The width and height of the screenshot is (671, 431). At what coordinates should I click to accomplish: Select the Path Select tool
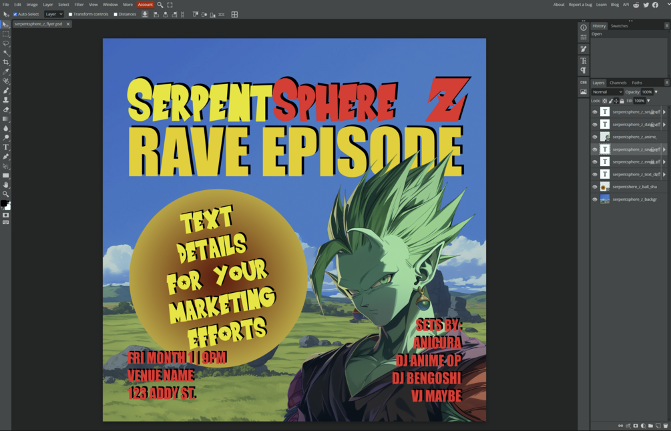pos(5,166)
